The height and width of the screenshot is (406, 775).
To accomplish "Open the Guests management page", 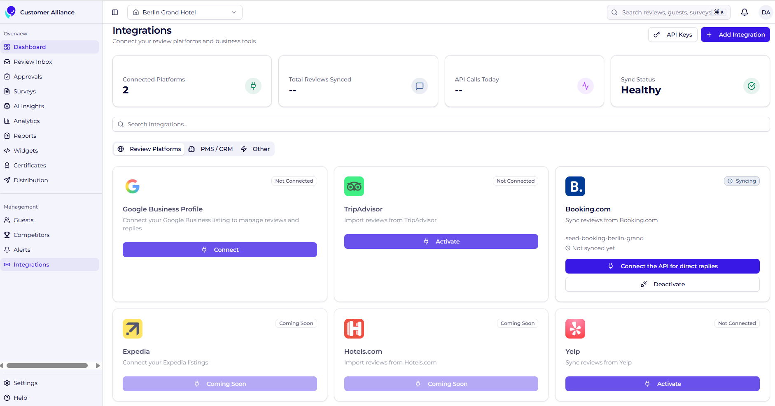I will pos(50,220).
